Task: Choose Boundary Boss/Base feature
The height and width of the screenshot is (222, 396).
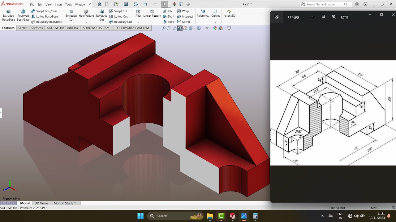Action: pyautogui.click(x=46, y=22)
